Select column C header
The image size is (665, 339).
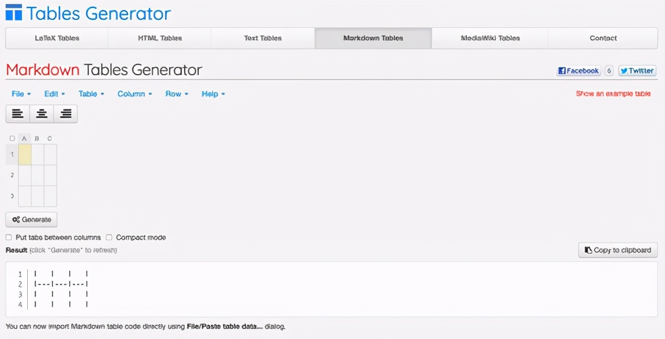tap(50, 138)
